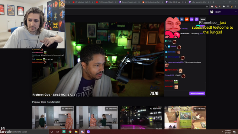Open the More share options menu

[203, 19]
